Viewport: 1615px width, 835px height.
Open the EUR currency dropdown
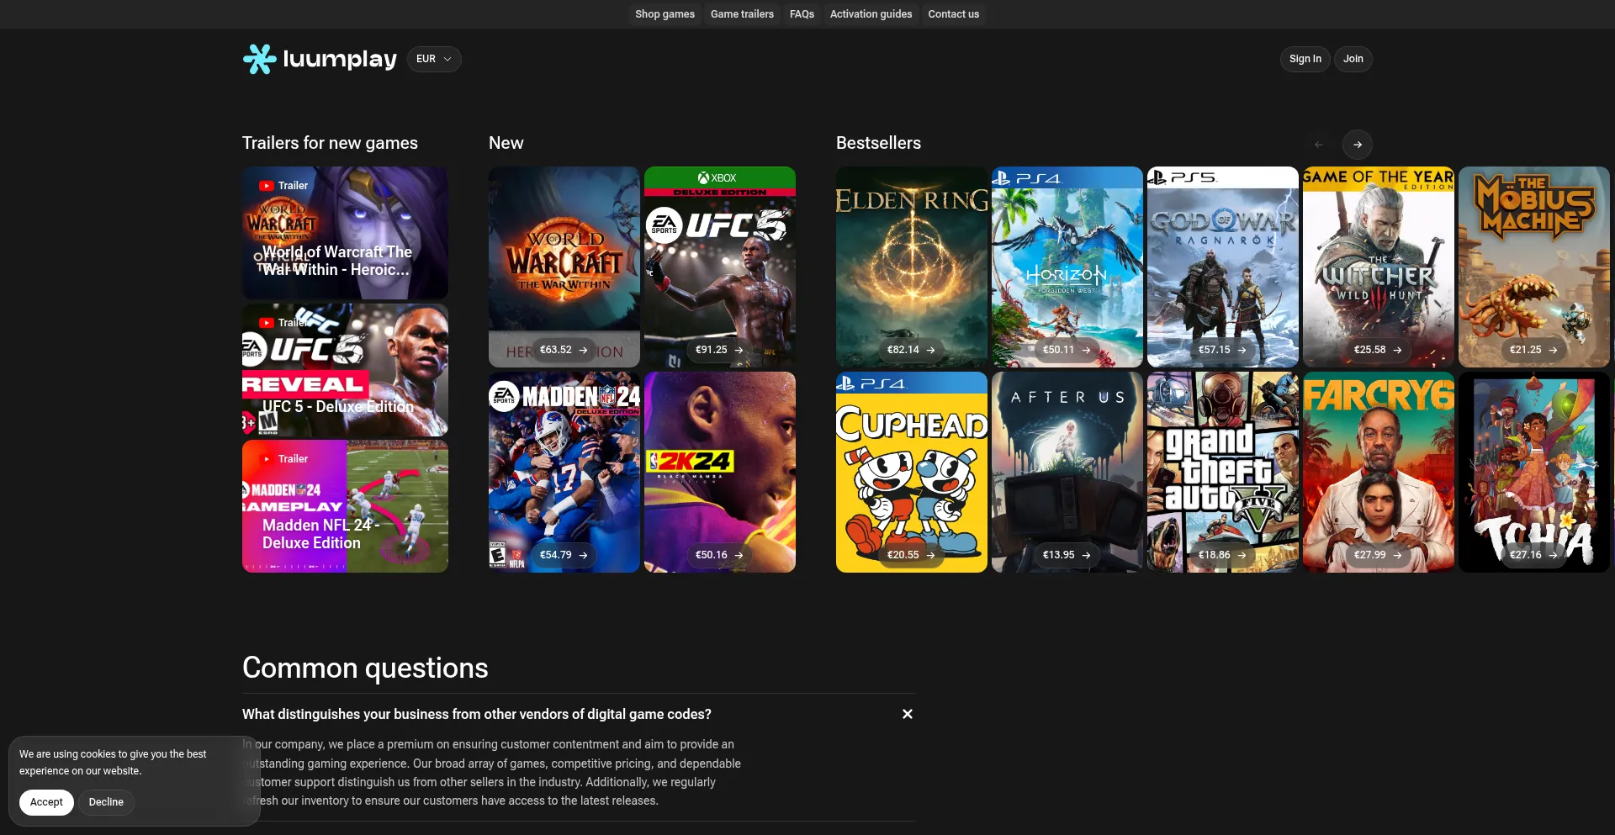pyautogui.click(x=434, y=59)
